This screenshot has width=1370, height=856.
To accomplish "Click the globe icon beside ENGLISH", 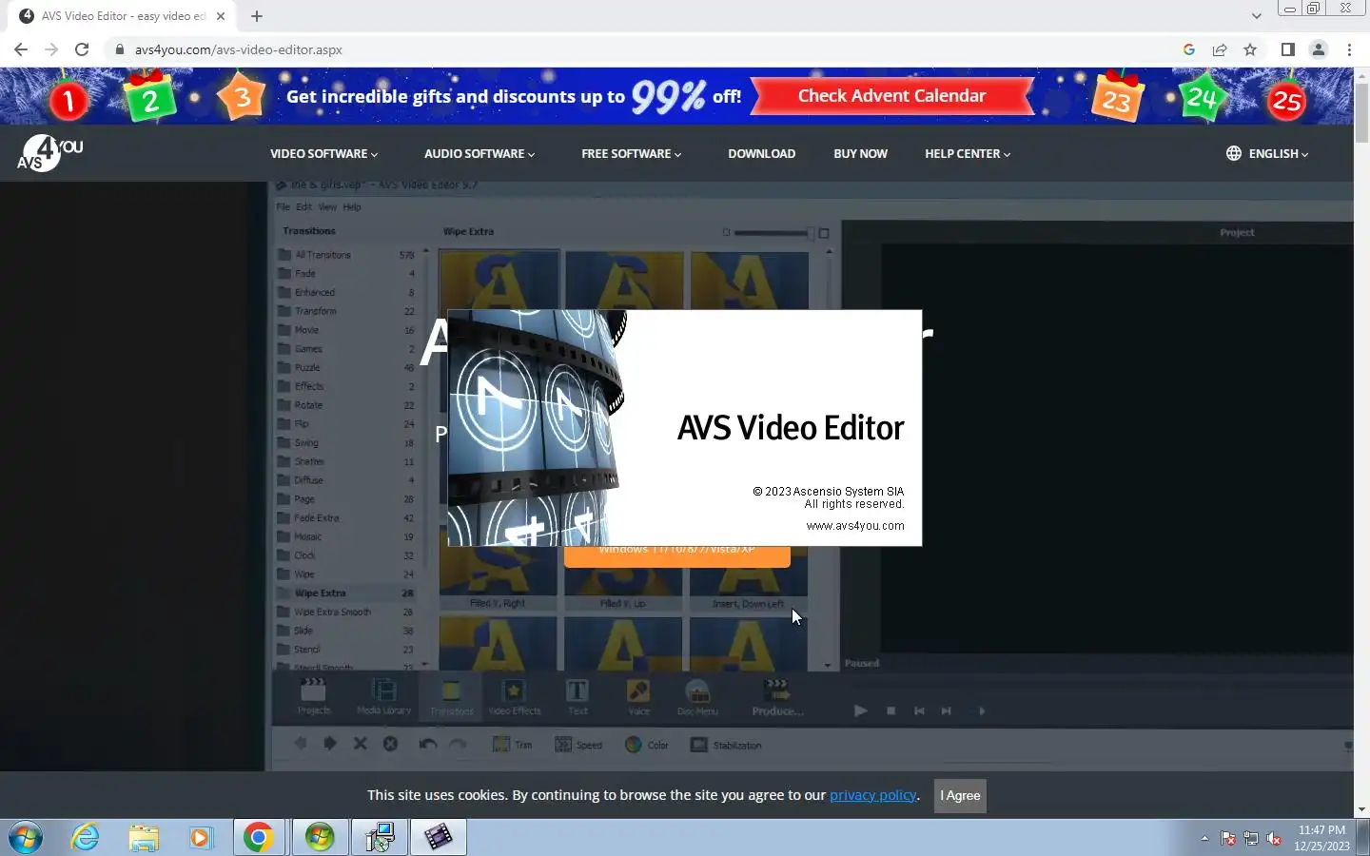I will click(1233, 153).
